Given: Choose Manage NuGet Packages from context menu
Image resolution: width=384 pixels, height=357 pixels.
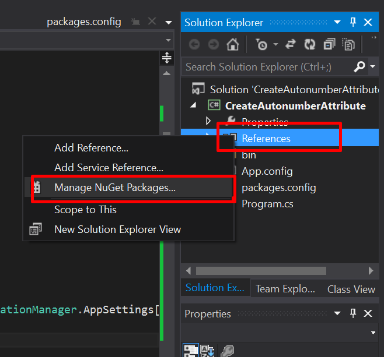Looking at the screenshot, I should (114, 188).
